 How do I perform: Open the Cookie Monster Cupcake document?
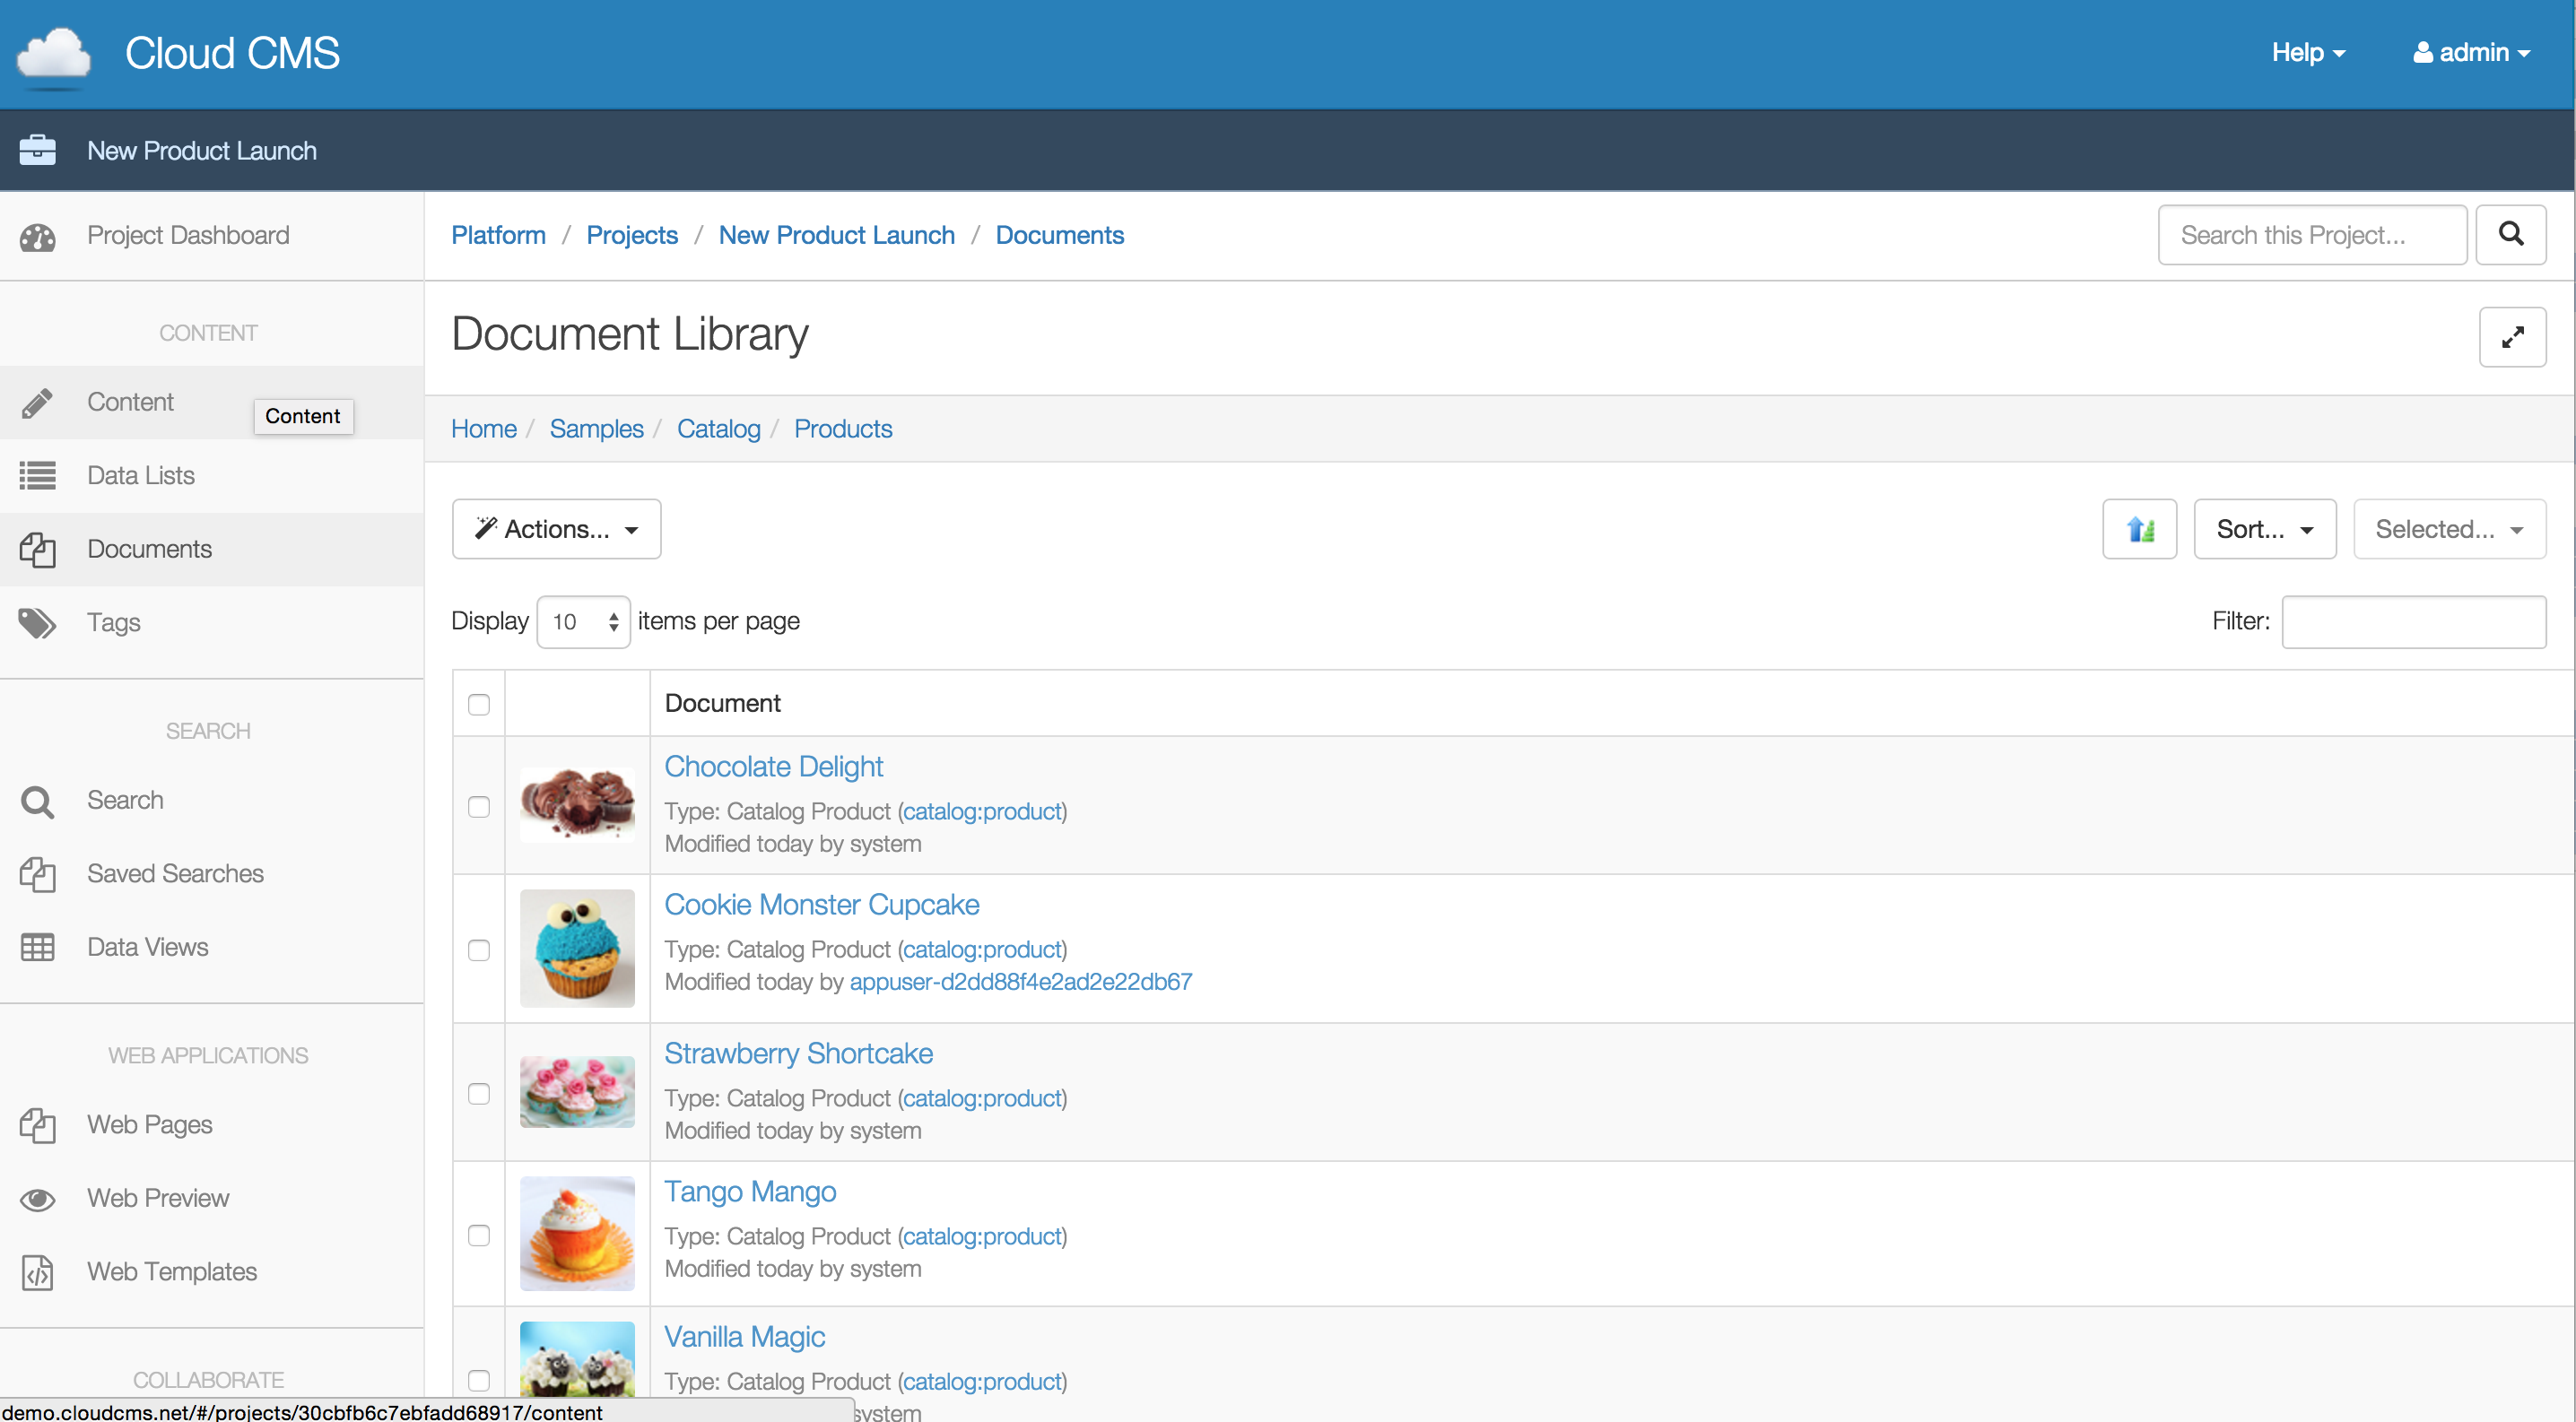pos(821,905)
